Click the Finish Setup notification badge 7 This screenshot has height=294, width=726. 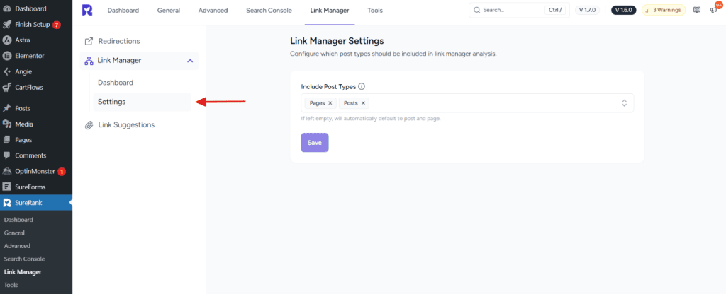tap(57, 25)
